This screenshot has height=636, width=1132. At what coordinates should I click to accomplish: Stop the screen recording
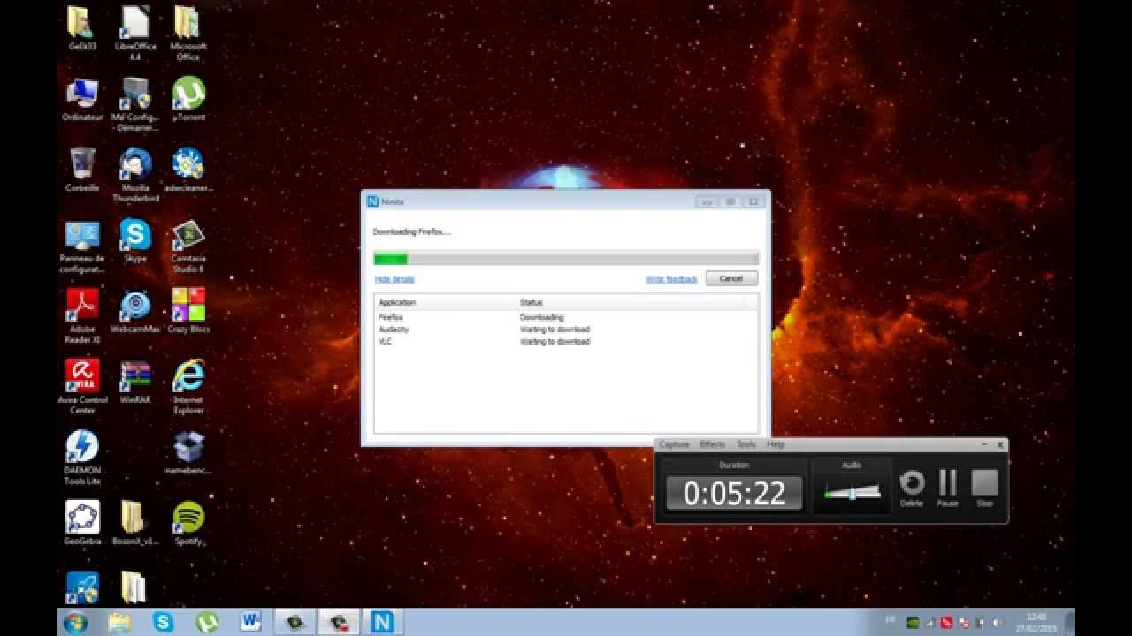pyautogui.click(x=984, y=488)
